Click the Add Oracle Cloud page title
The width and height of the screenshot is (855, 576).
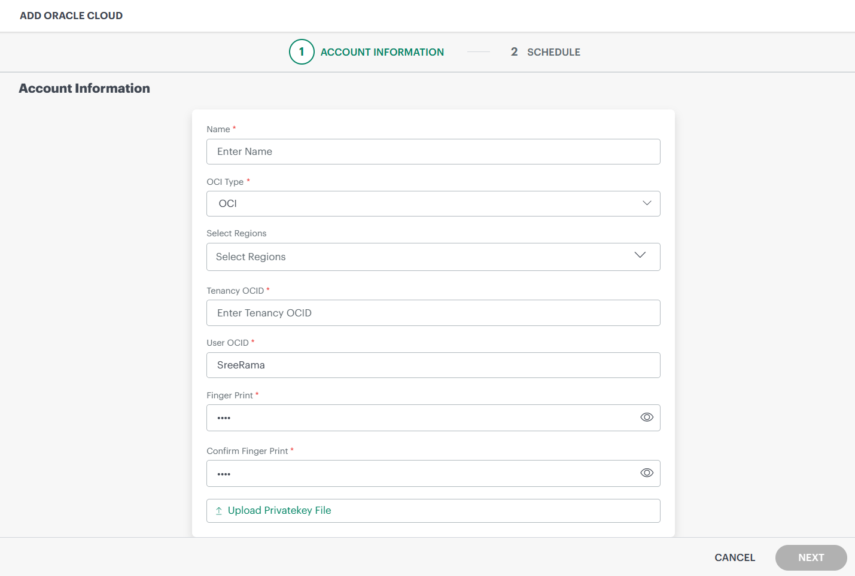[x=71, y=16]
